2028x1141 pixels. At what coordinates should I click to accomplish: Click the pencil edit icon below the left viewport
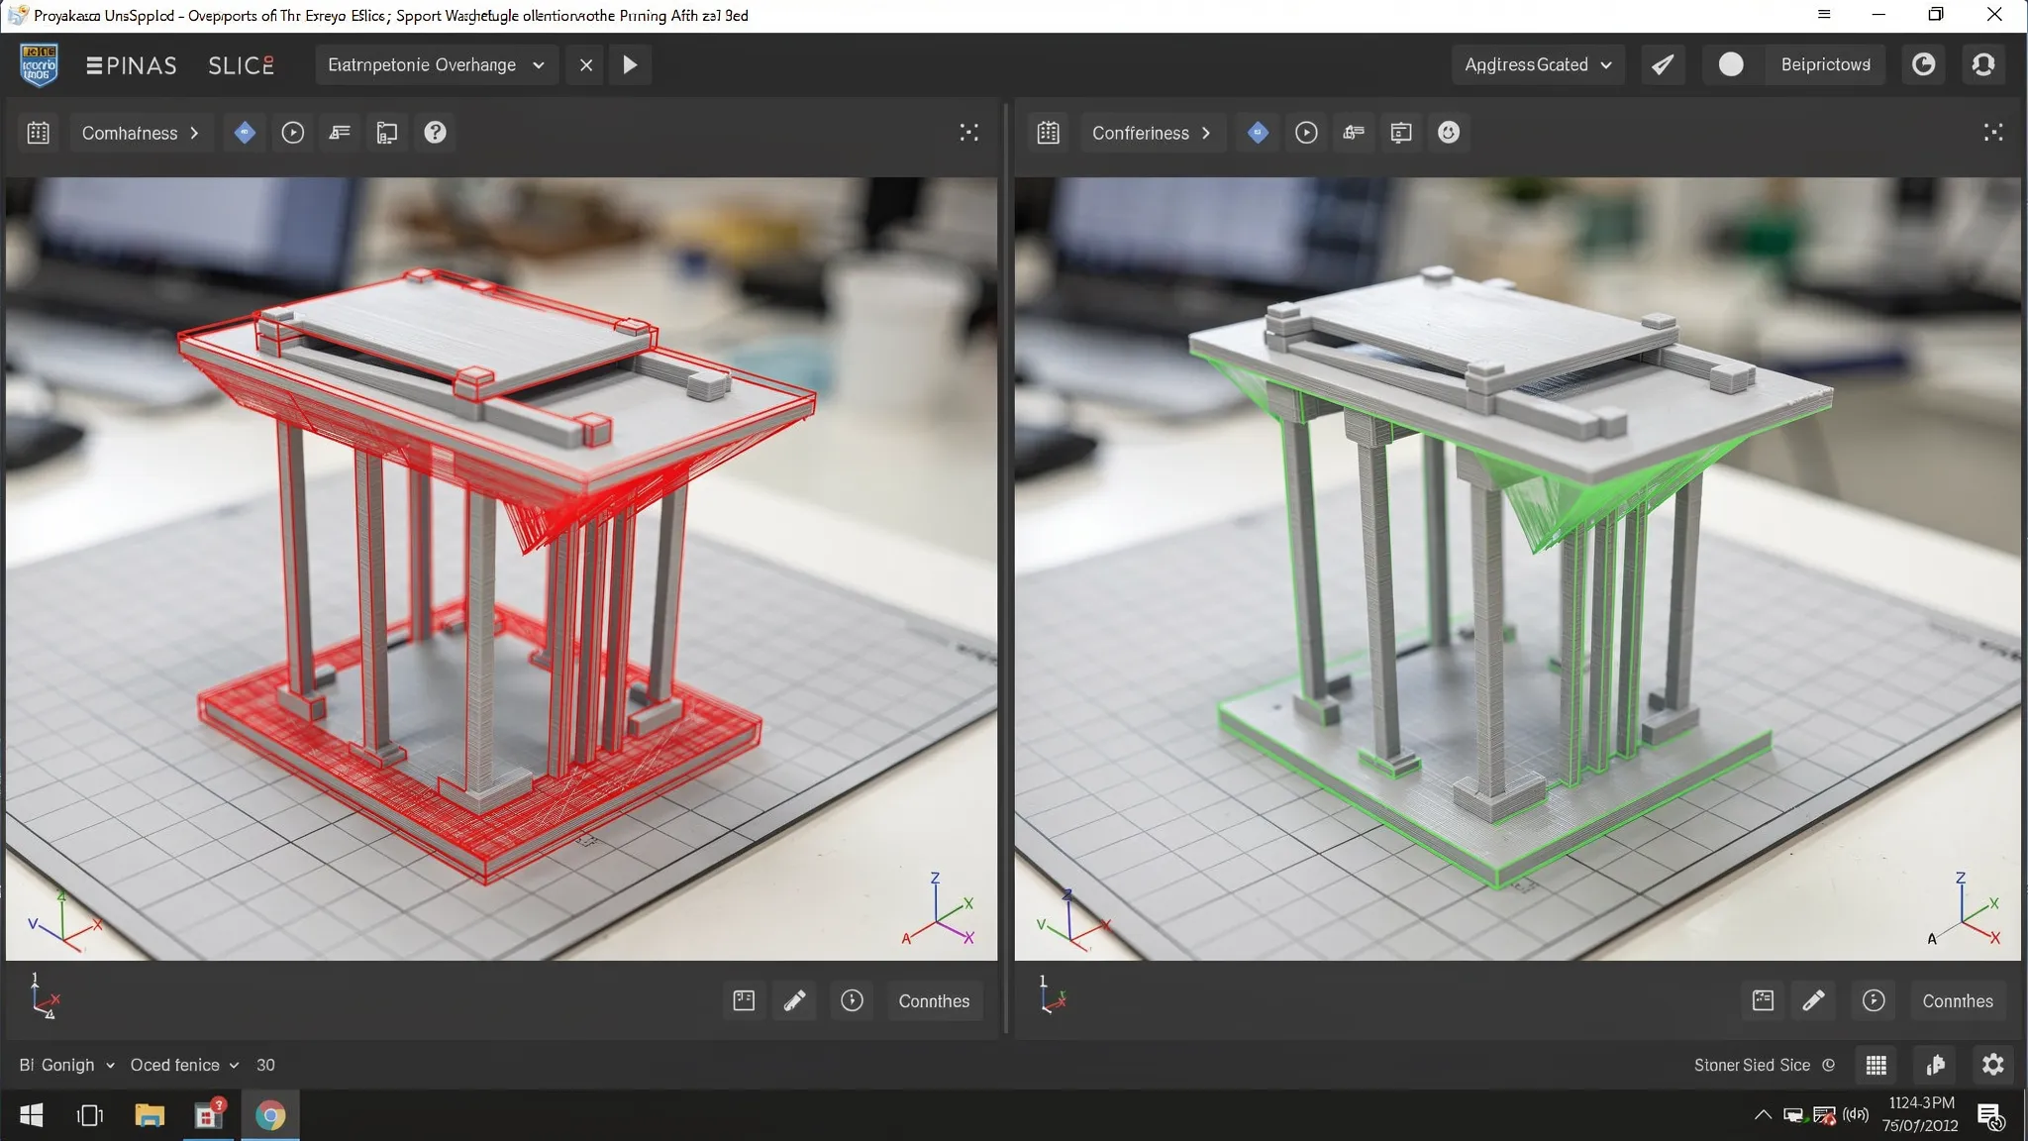tap(795, 1000)
